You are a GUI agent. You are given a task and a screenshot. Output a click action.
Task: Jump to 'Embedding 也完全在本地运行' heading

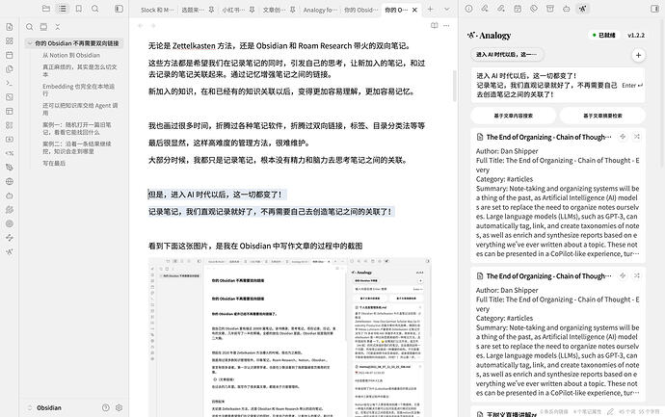(79, 90)
